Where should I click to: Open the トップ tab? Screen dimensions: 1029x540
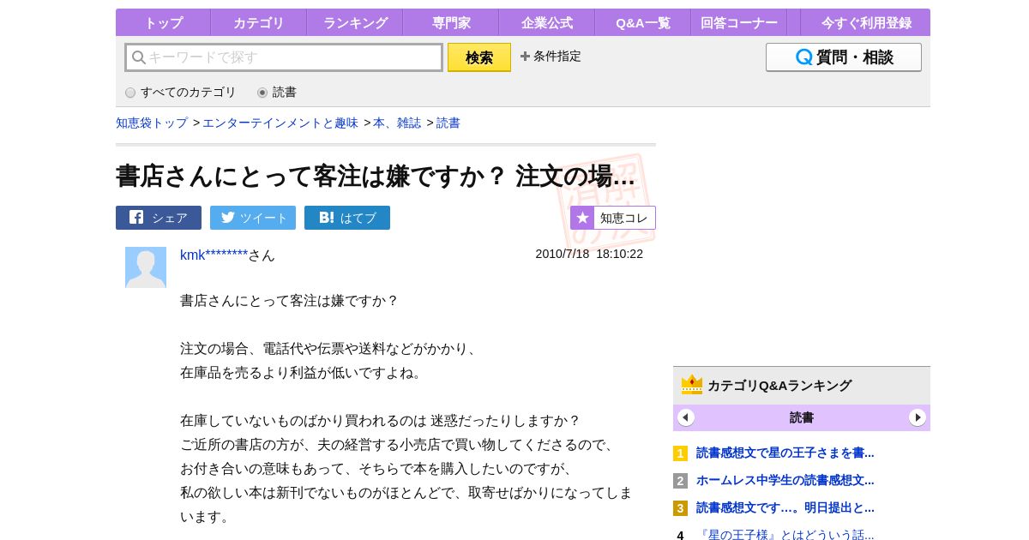163,22
